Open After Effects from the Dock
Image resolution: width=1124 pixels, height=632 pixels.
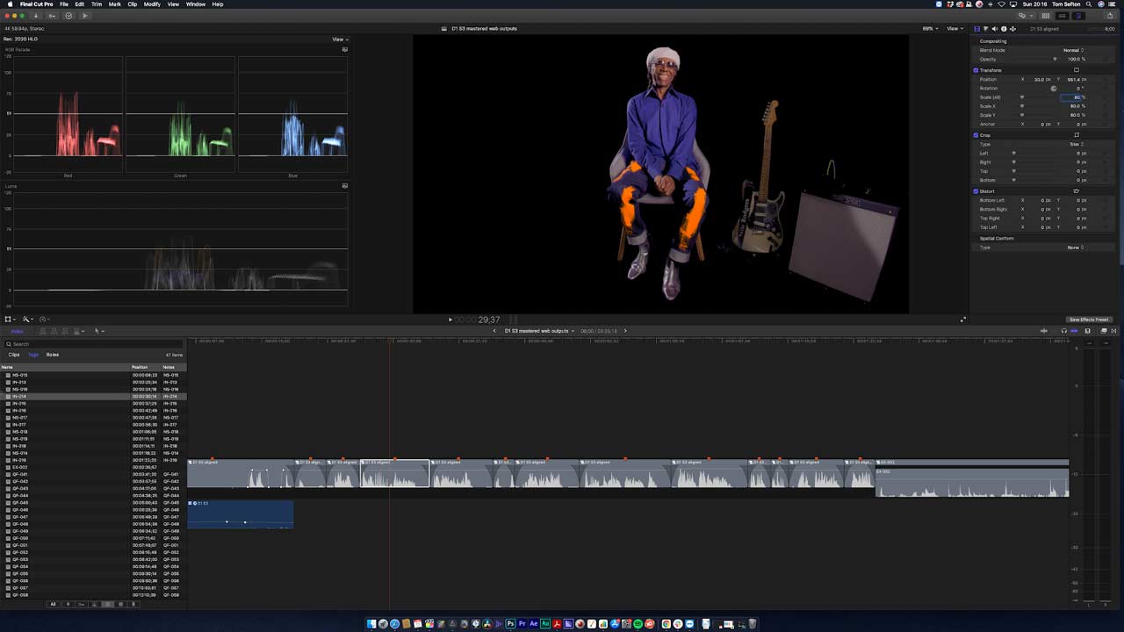[534, 624]
